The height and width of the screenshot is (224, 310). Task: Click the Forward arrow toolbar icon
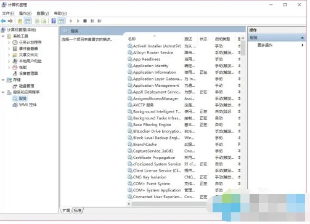10,21
